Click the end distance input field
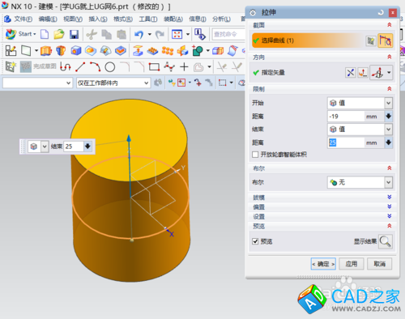Viewport: 405px width, 319px height. [346, 142]
